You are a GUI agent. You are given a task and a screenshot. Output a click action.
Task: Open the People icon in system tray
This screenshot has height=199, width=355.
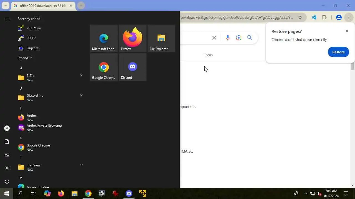[x=296, y=193]
